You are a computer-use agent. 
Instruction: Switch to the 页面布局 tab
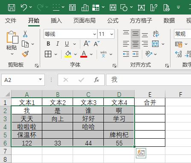pos(85,20)
